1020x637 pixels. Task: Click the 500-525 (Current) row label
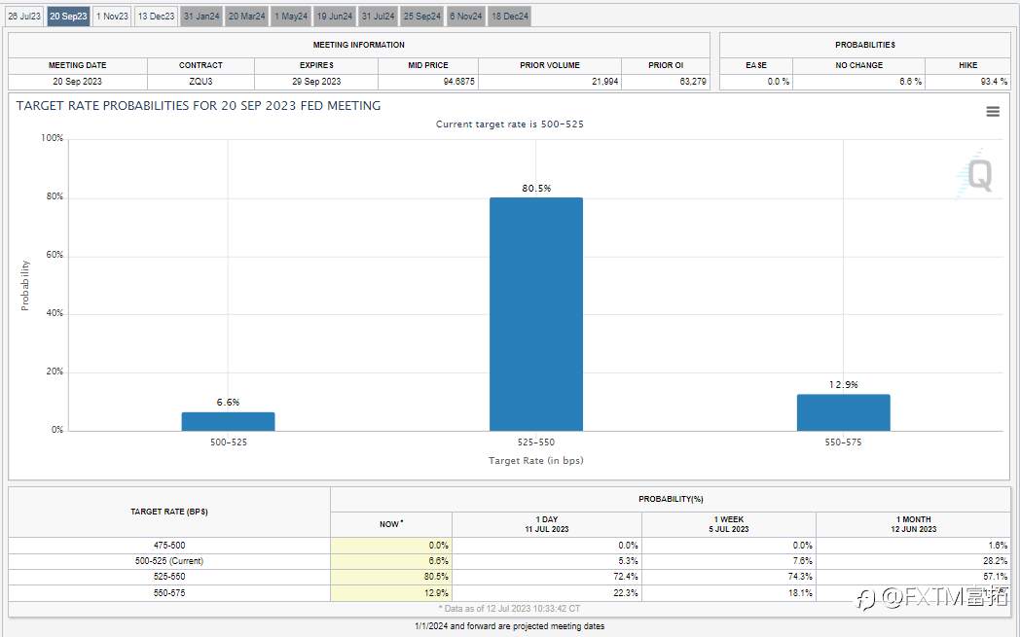pyautogui.click(x=169, y=561)
